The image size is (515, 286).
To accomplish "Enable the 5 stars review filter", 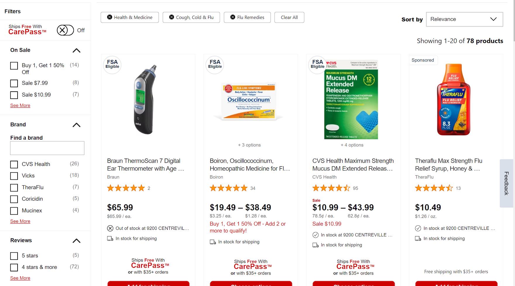I will coord(14,256).
